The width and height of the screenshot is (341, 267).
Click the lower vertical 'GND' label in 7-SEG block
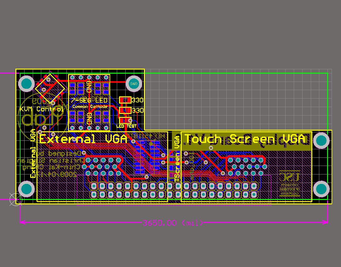[x=89, y=118]
